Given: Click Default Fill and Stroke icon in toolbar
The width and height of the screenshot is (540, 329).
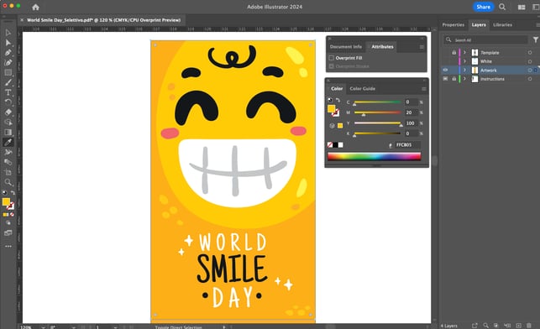Looking at the screenshot, I should pos(4,193).
